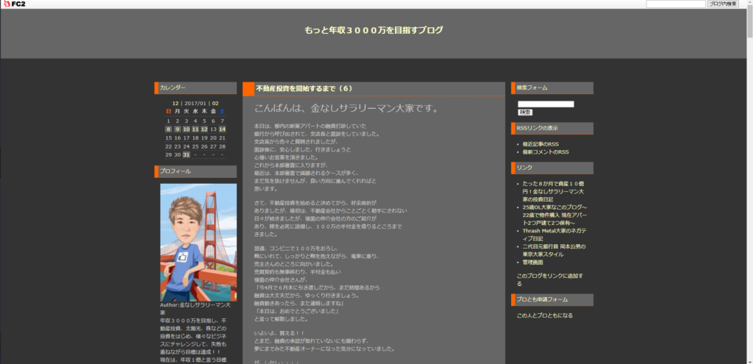Open post title 不動産投資を開始するまで（６）

304,88
